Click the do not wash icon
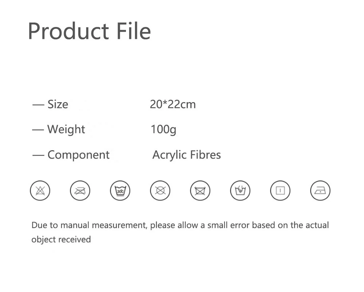The image size is (364, 292). tap(200, 191)
